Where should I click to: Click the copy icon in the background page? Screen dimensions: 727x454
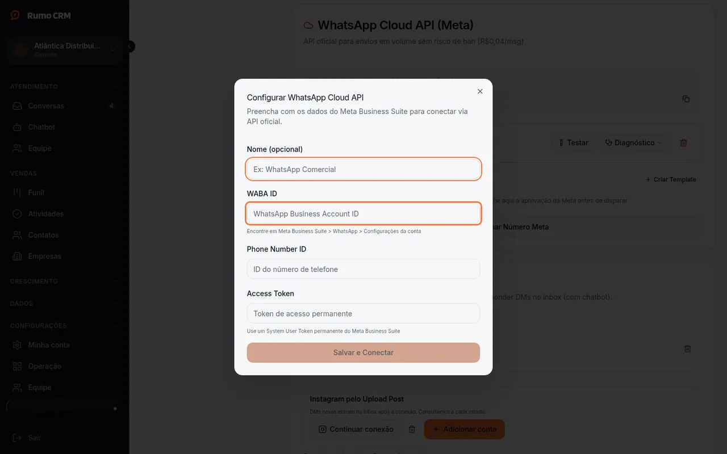[x=686, y=99]
